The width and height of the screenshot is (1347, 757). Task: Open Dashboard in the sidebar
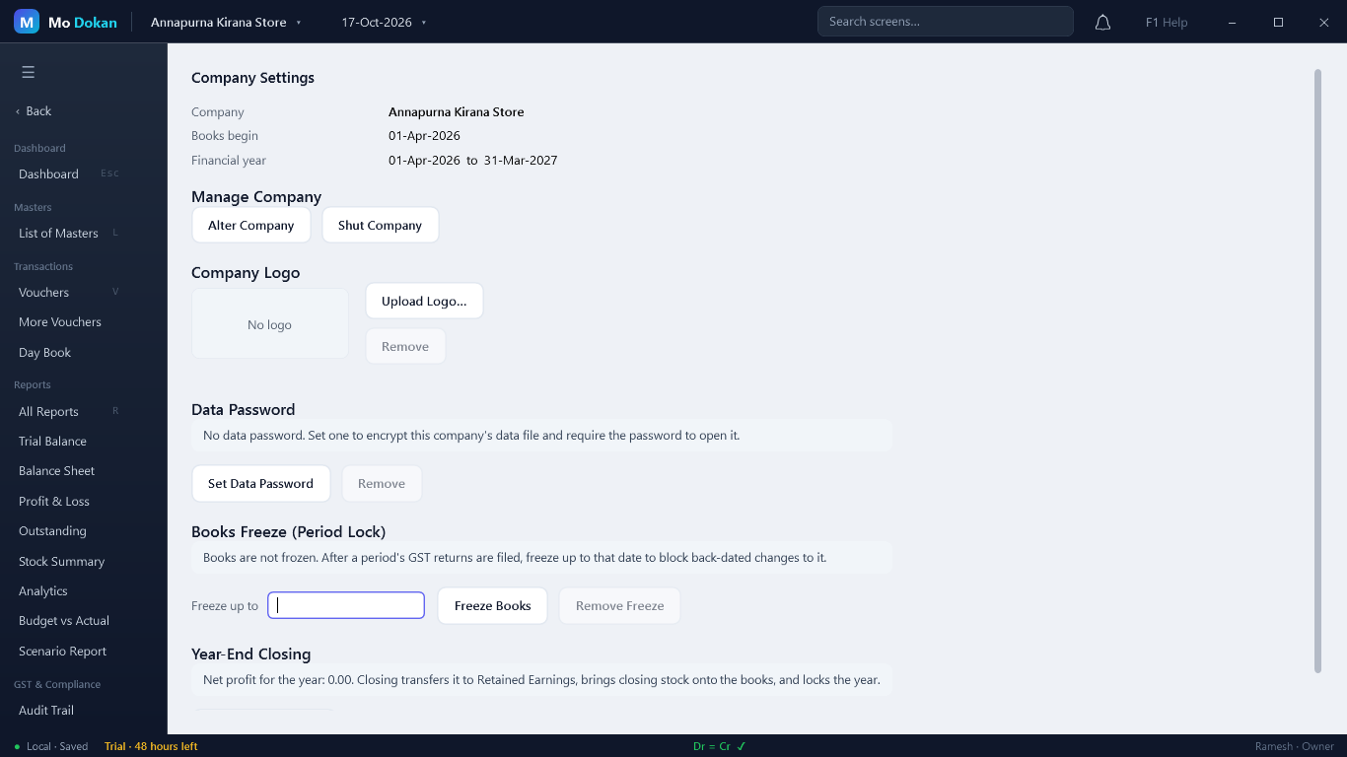click(x=68, y=173)
